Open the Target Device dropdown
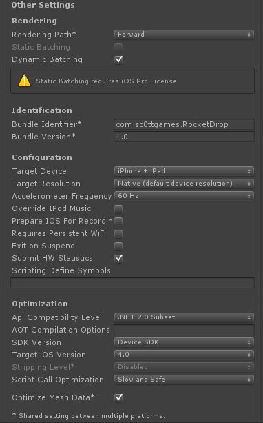The image size is (263, 423). click(184, 171)
